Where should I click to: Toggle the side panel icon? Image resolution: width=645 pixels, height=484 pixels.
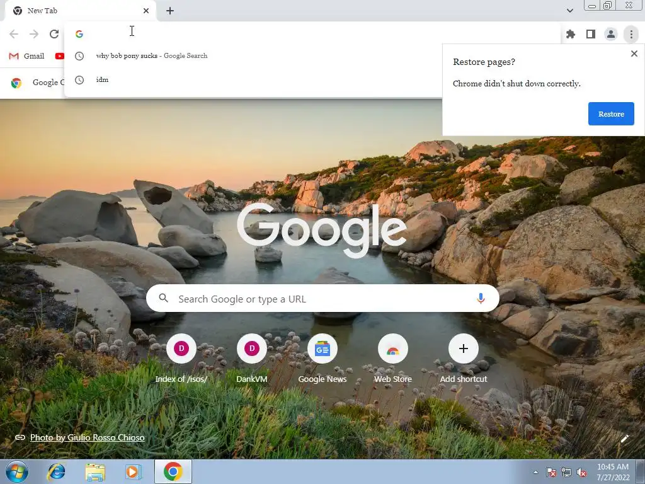pyautogui.click(x=591, y=34)
